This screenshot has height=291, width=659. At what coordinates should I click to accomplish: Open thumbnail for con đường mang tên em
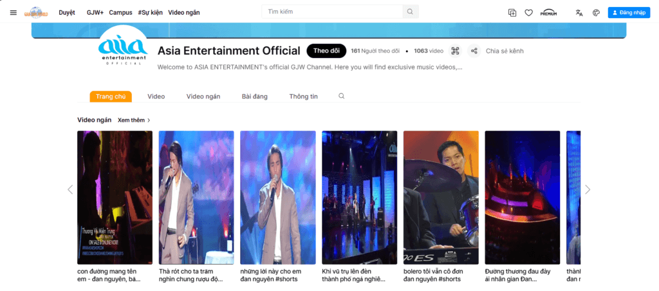click(115, 197)
